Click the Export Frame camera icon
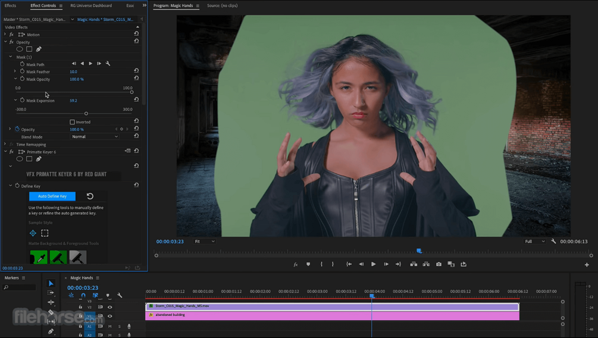The height and width of the screenshot is (338, 598). (x=439, y=264)
